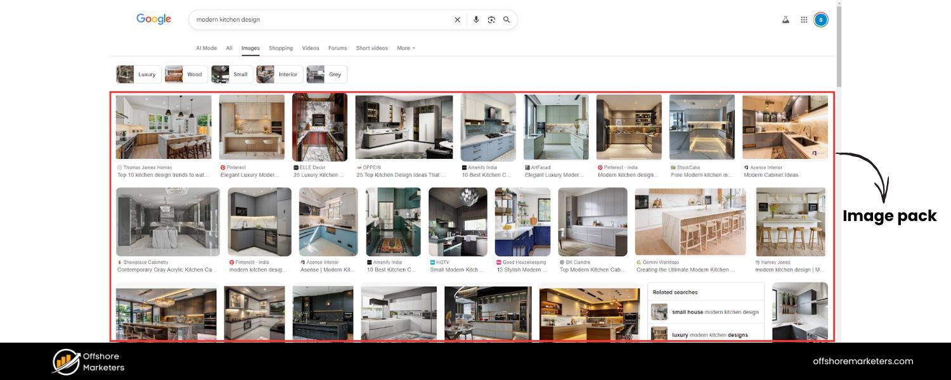Screen dimensions: 951x380
Task: Click the page vertical scrollbar
Action: point(839,44)
